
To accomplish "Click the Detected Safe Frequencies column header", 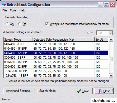I will coord(64,40).
